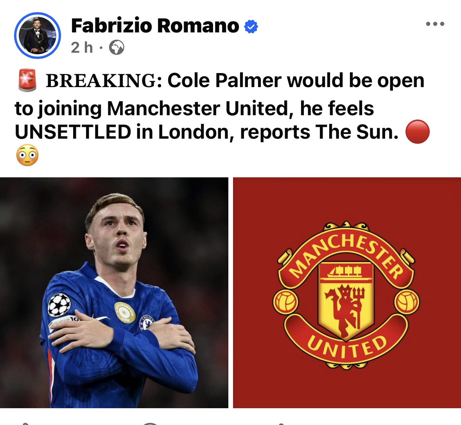
Task: Click the red siren emoji
Action: point(27,80)
